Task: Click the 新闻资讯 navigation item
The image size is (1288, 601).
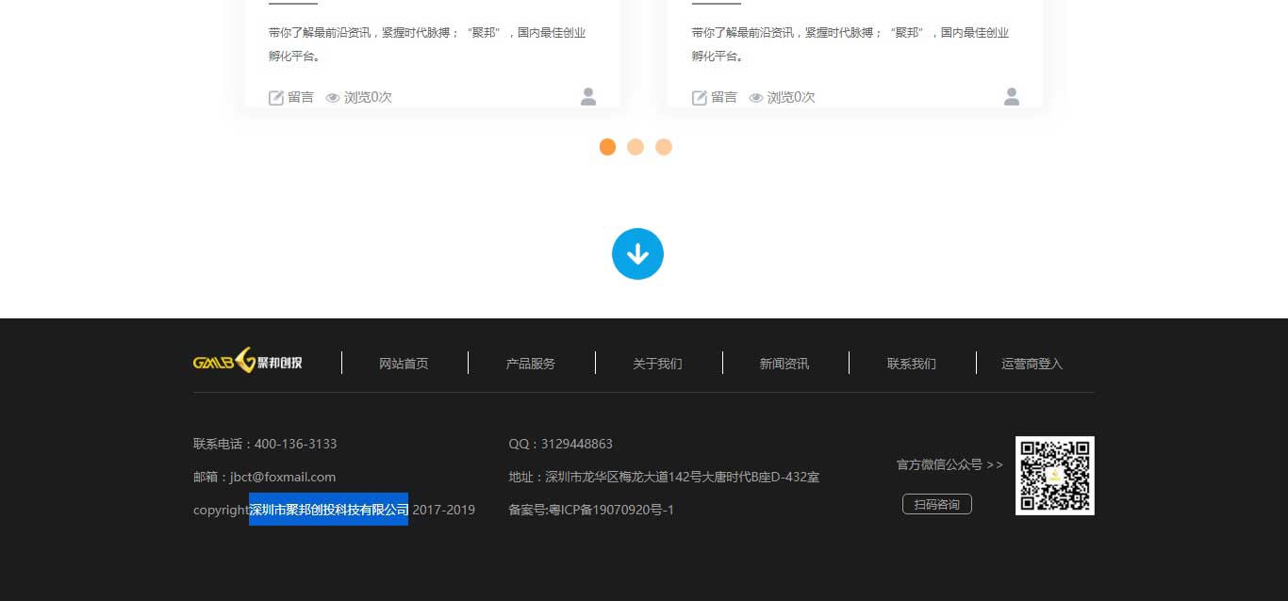Action: point(784,363)
